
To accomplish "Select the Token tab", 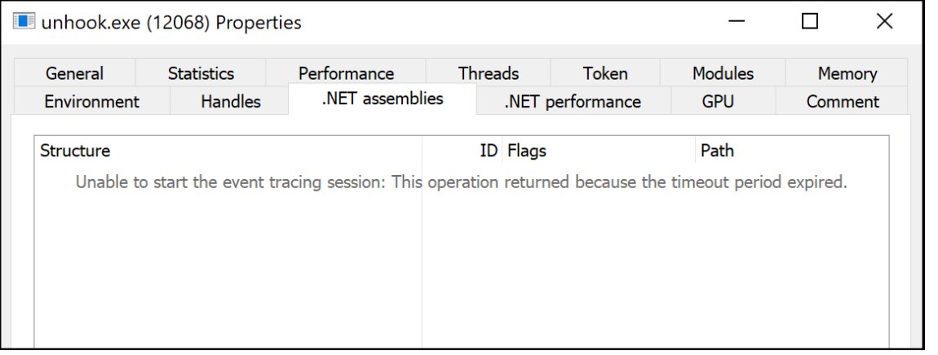I will tap(604, 73).
